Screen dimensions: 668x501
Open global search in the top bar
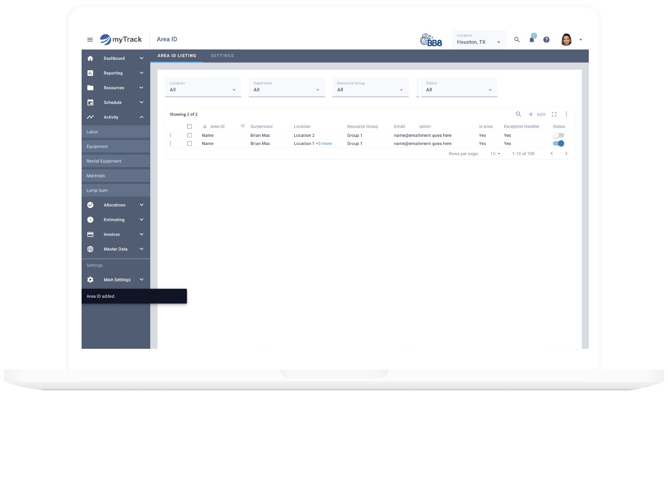[517, 40]
